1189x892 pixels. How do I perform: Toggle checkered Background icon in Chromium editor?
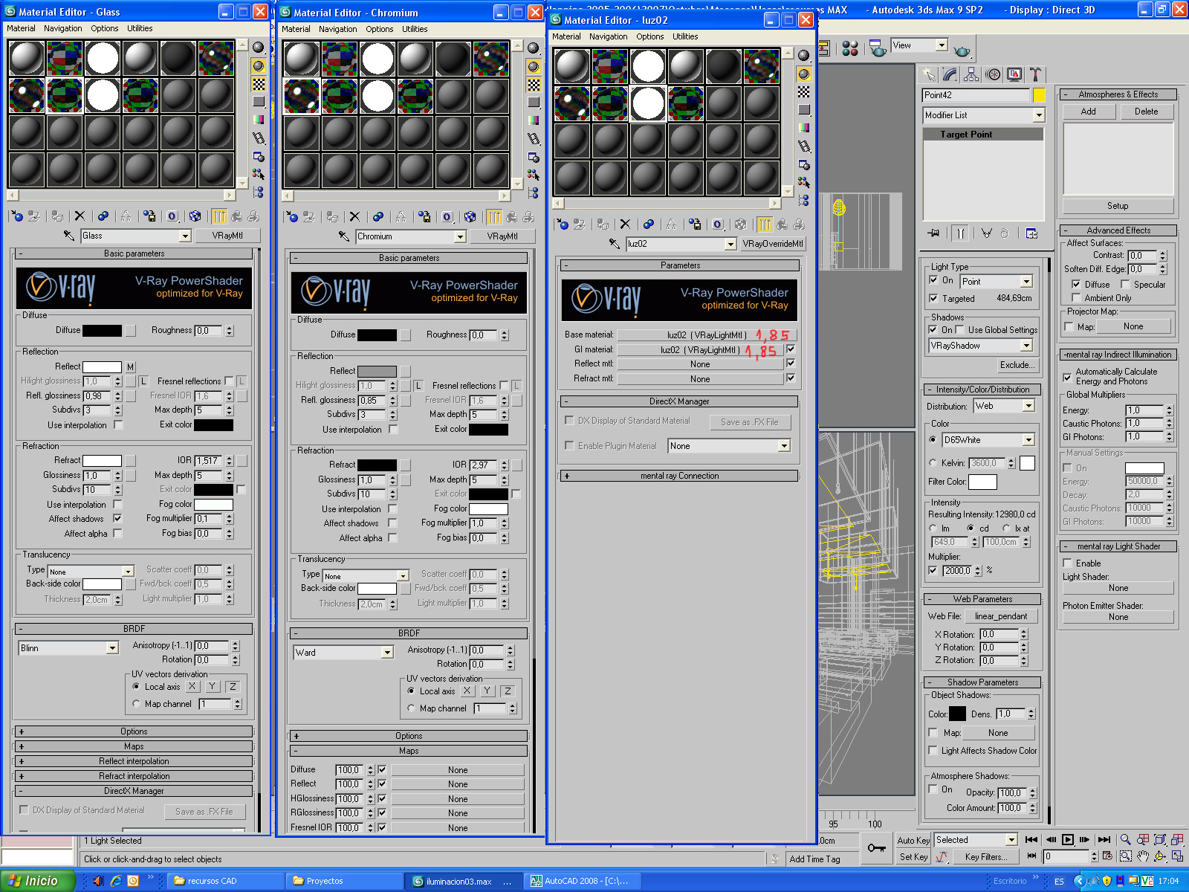[x=534, y=84]
